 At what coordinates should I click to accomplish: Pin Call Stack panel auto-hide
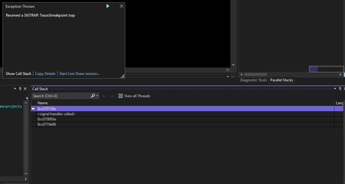340,89
